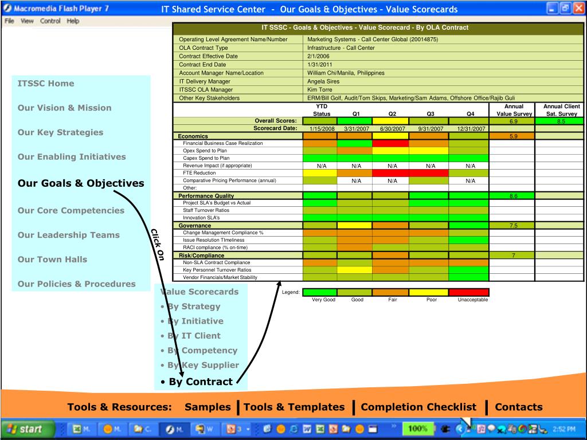Image resolution: width=587 pixels, height=440 pixels.
Task: Choose scorecards By IT Client
Action: (194, 336)
